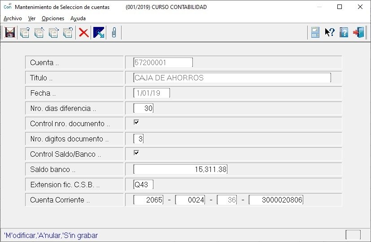Click the Extension fic. C.S.B. field Q43
The image size is (371, 242).
pos(144,185)
